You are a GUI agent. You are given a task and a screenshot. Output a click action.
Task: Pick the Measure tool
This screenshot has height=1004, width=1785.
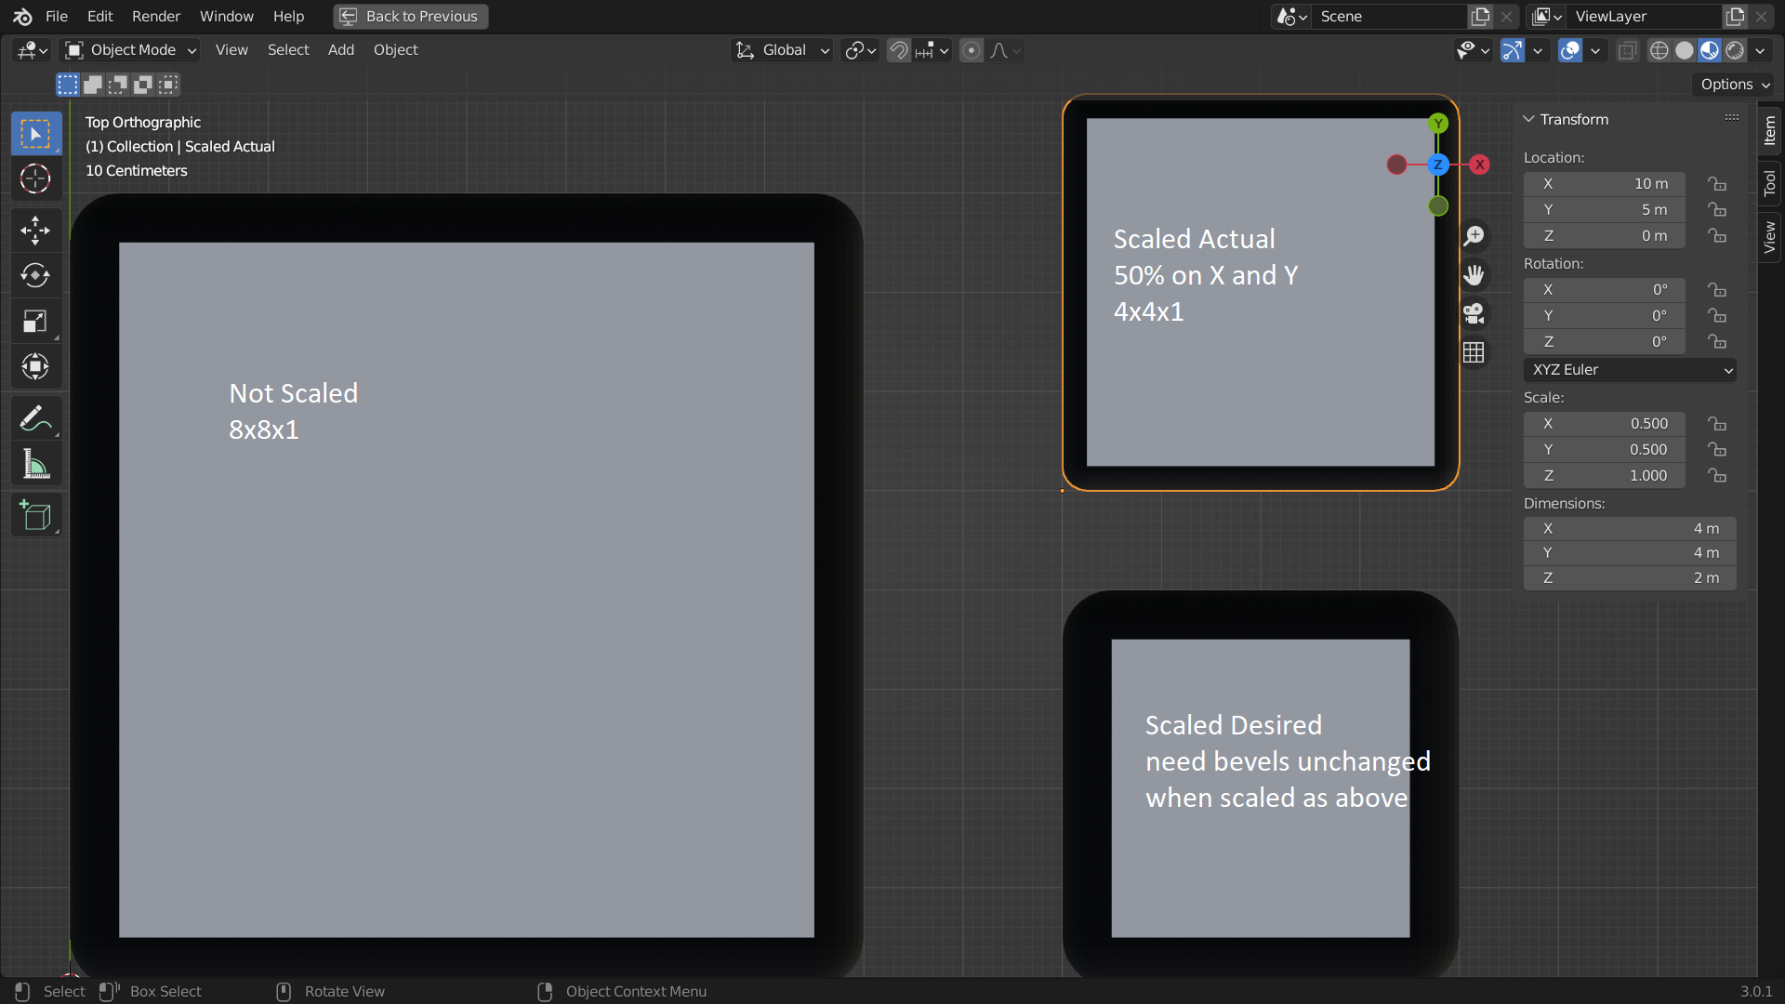pyautogui.click(x=35, y=464)
